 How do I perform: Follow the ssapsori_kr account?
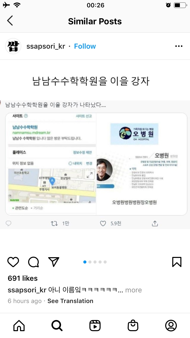click(85, 46)
